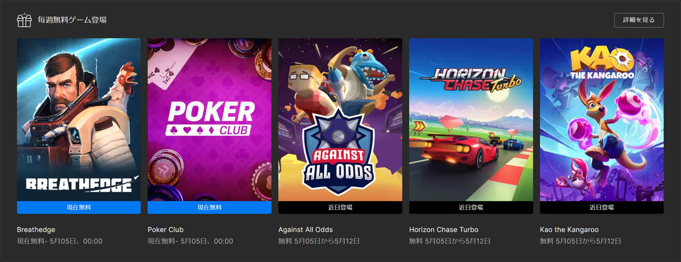
Task: Open the Against All Odds title link
Action: point(305,230)
